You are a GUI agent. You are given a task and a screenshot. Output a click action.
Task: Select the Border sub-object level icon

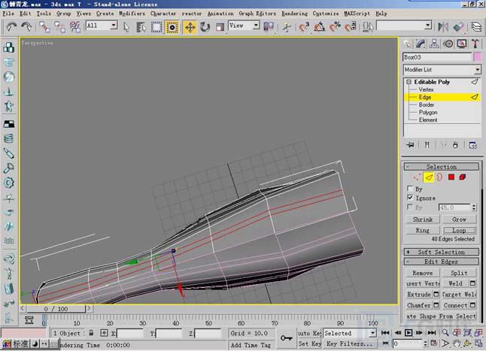click(x=440, y=177)
